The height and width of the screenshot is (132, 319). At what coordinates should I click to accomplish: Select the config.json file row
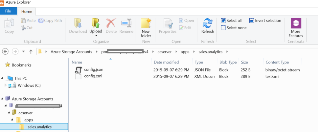[x=94, y=69]
